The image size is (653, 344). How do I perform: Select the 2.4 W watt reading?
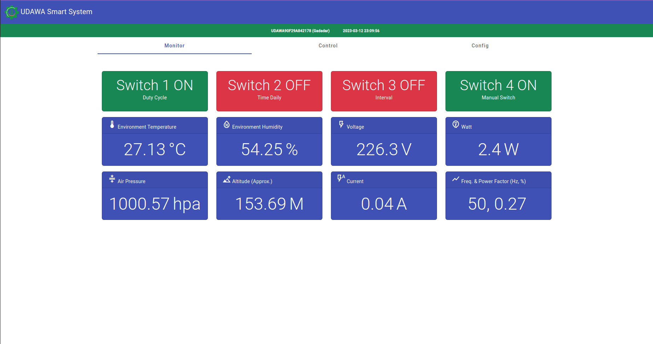(499, 149)
